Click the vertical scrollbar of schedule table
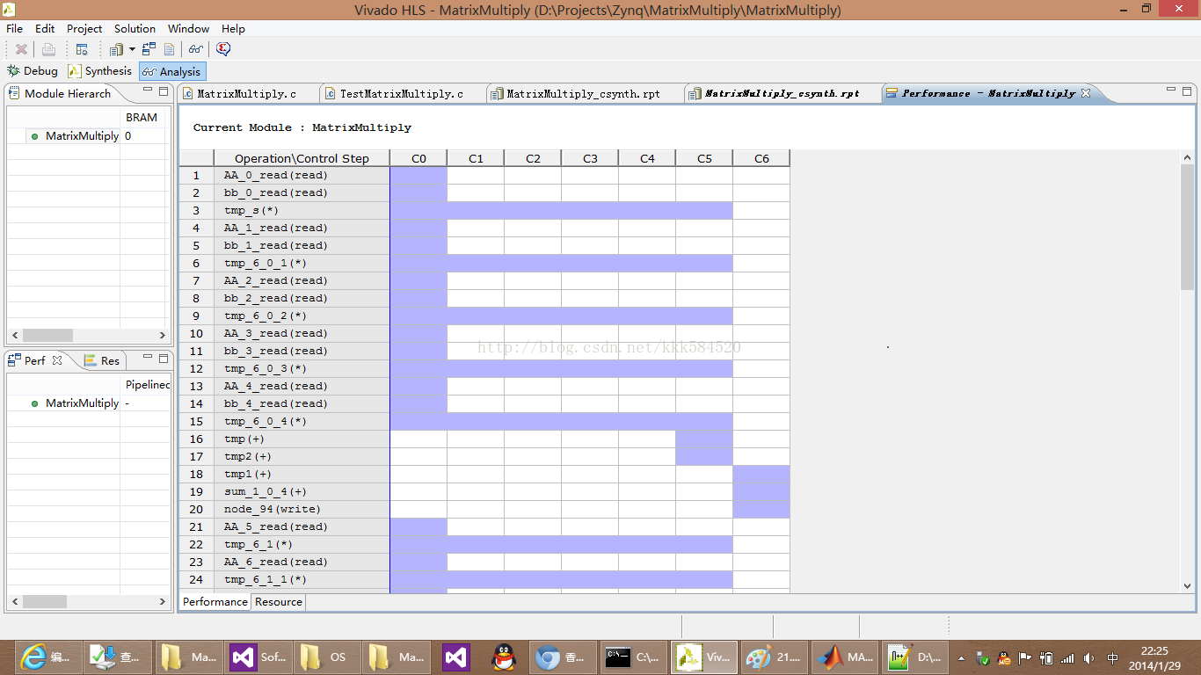 1187,228
